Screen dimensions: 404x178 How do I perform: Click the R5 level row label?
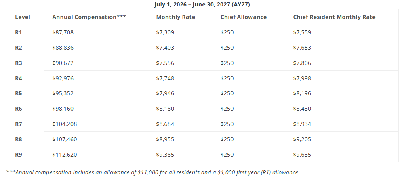(x=19, y=93)
